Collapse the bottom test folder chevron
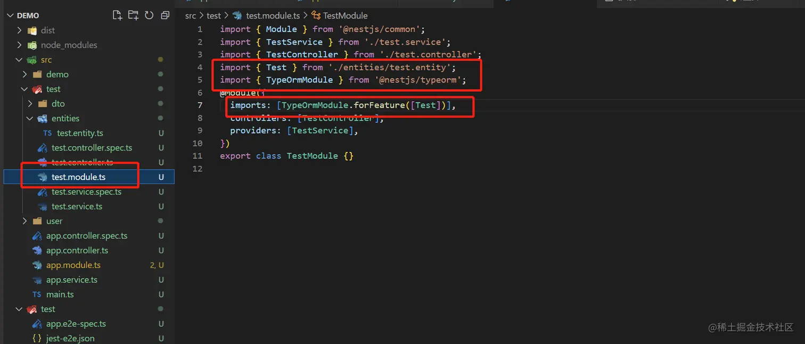Viewport: 805px width, 344px height. pos(19,309)
